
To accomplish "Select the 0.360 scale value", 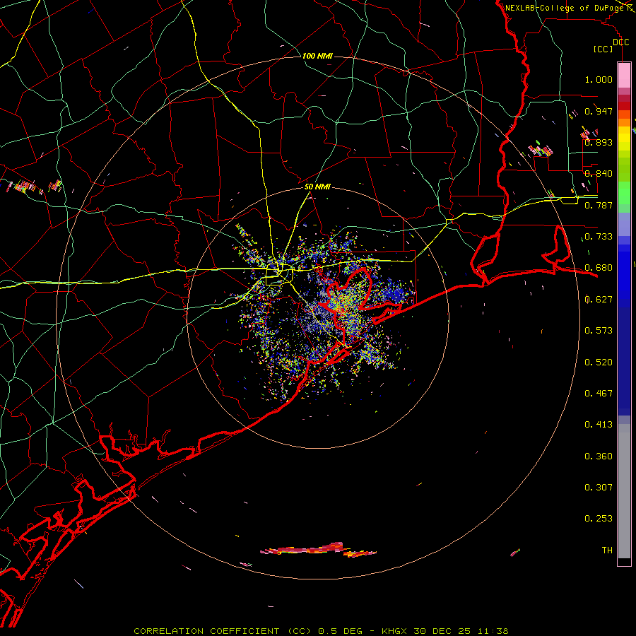I will pyautogui.click(x=599, y=457).
